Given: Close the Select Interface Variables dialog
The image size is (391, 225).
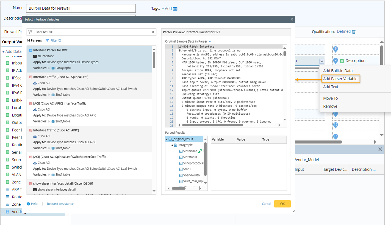Looking at the screenshot, I should 292,20.
